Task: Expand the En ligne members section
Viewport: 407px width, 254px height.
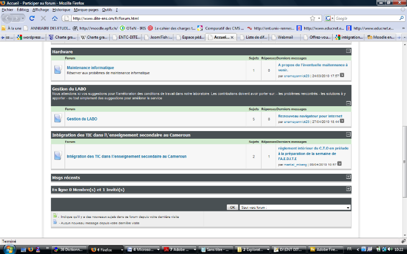Action: click(x=348, y=188)
